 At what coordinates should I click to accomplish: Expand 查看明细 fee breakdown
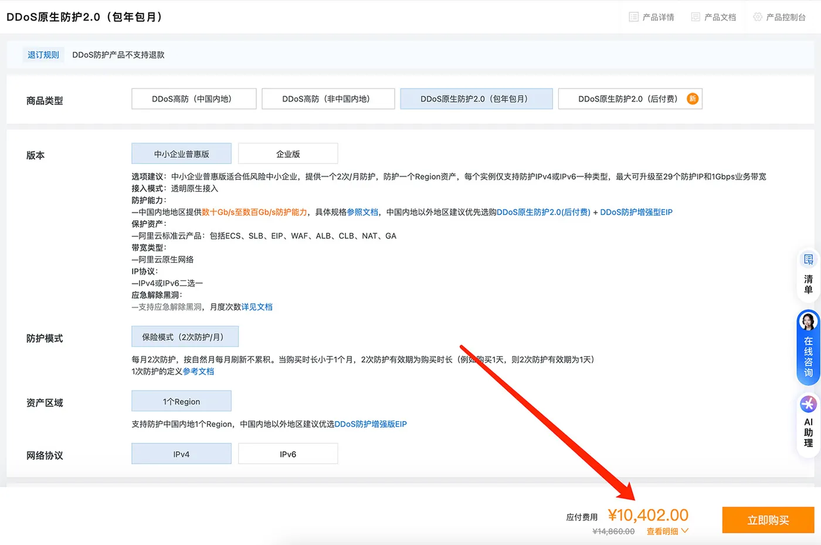[662, 530]
